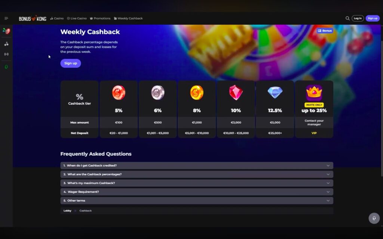Open the live chat support bubble
Screen dimensions: 383x239
click(374, 218)
